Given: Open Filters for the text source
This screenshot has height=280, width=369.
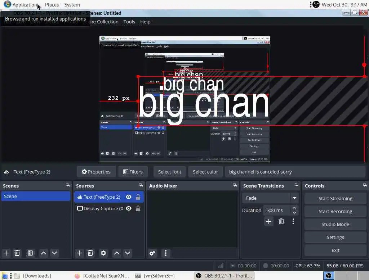Looking at the screenshot, I should pyautogui.click(x=133, y=172).
